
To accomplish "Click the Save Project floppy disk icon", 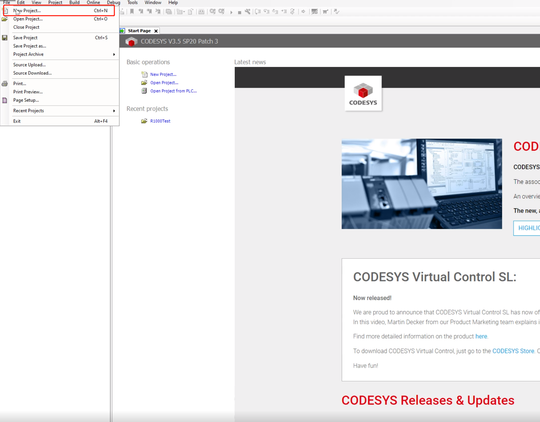I will pyautogui.click(x=5, y=38).
